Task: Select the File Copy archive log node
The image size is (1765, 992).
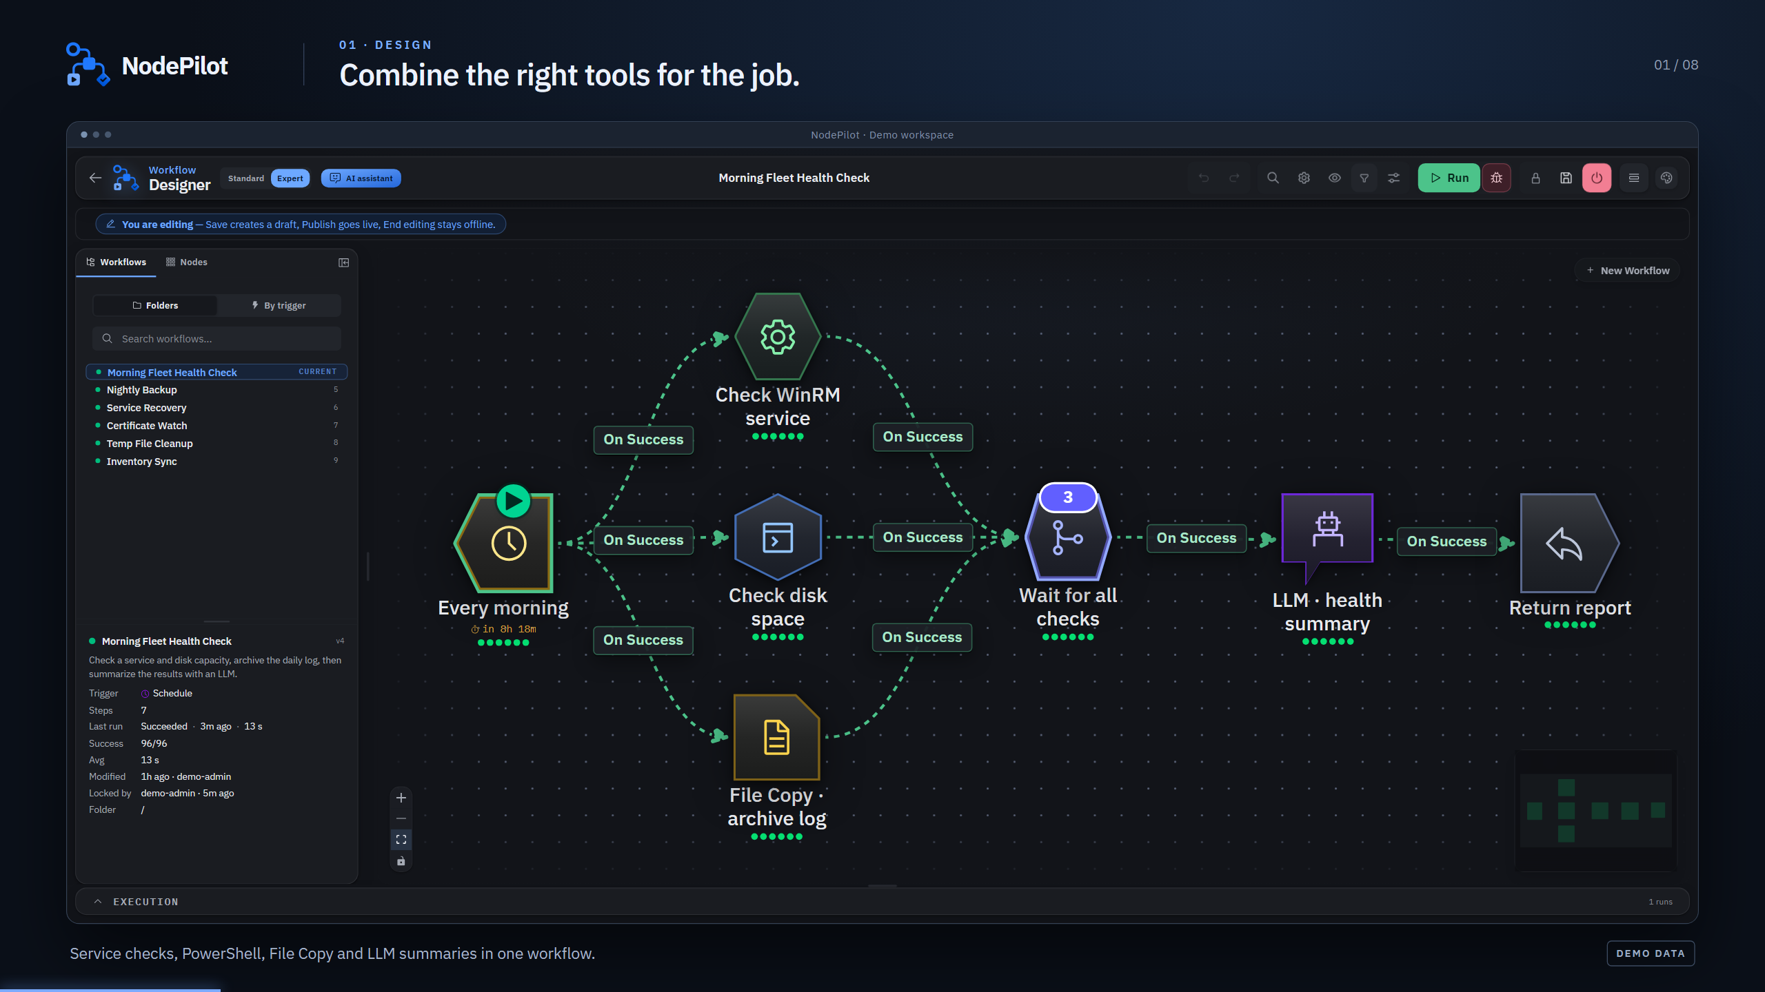Action: pos(777,737)
